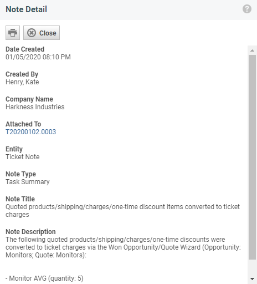The image size is (257, 284).
Task: Click the vertical scrollbar thumb
Action: [252, 157]
